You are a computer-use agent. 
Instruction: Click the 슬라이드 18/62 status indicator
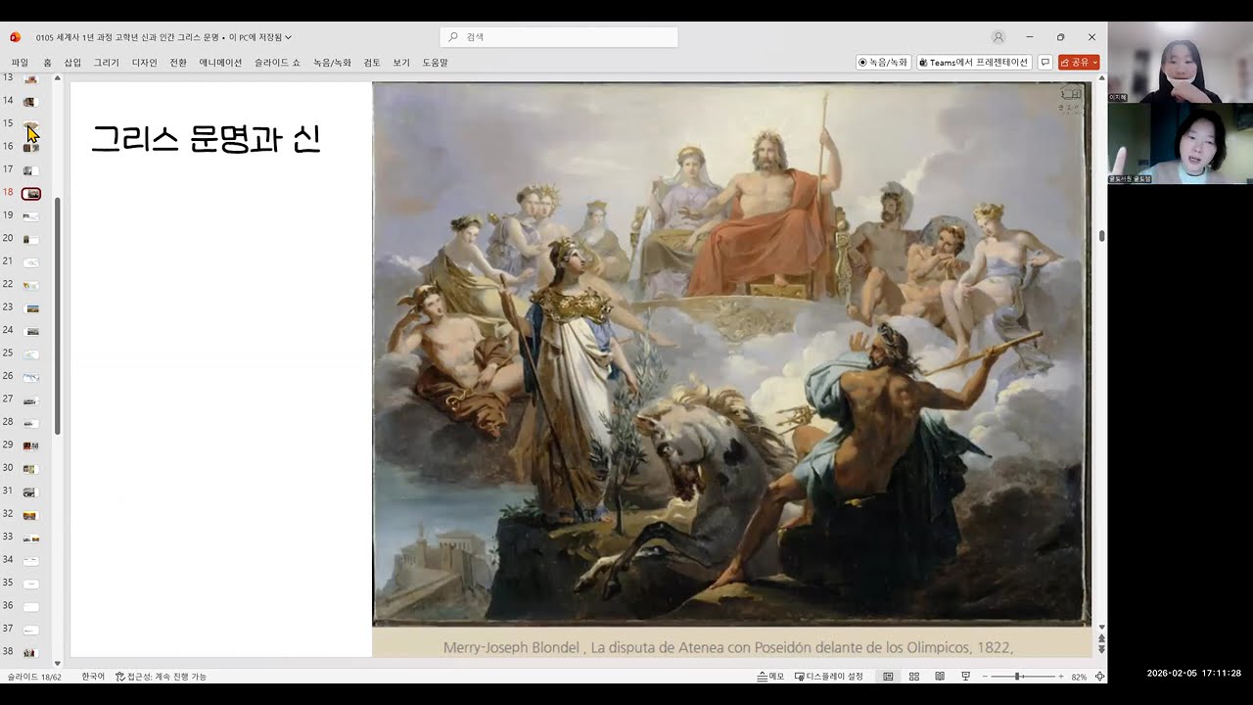[34, 677]
